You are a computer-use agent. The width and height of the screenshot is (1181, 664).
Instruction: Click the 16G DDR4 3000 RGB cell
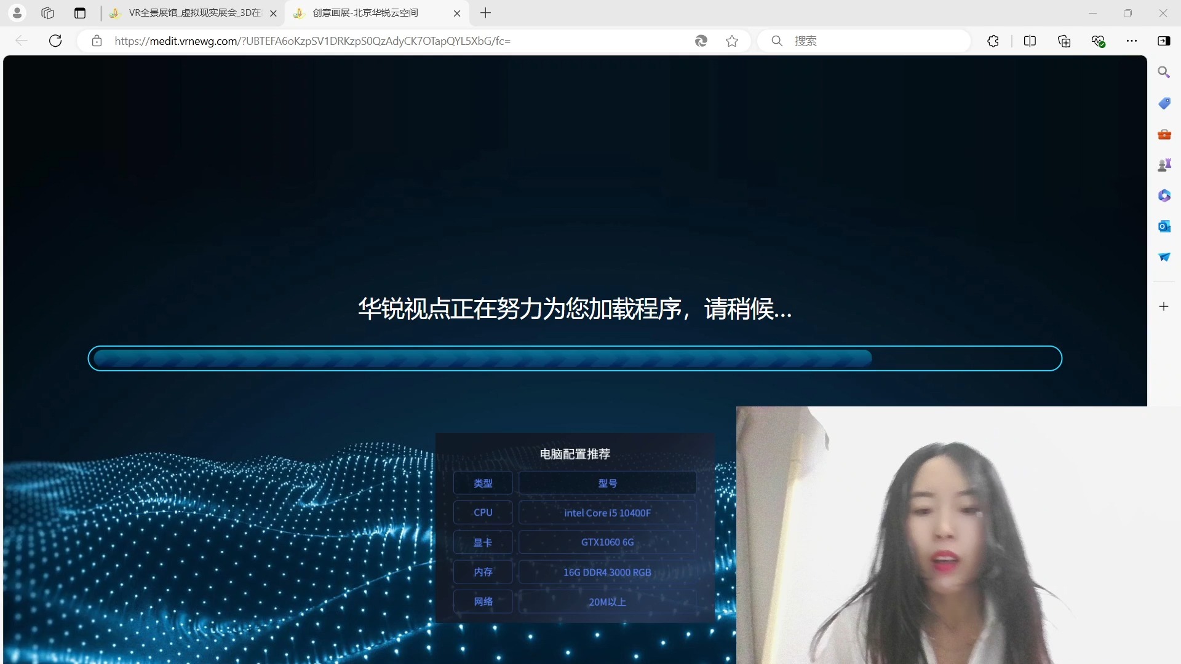tap(607, 572)
